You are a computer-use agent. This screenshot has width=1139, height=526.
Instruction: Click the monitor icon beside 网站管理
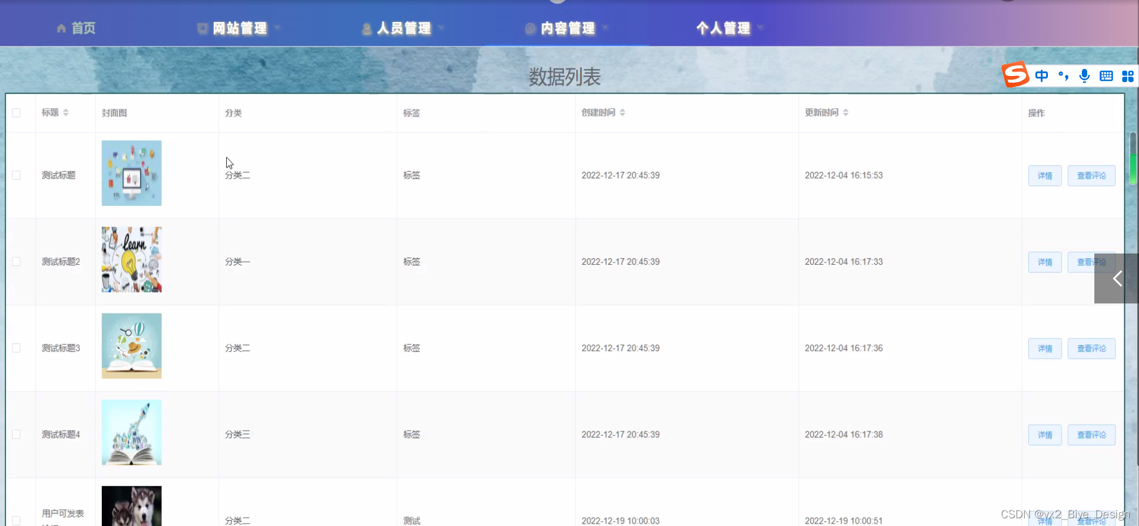[202, 28]
